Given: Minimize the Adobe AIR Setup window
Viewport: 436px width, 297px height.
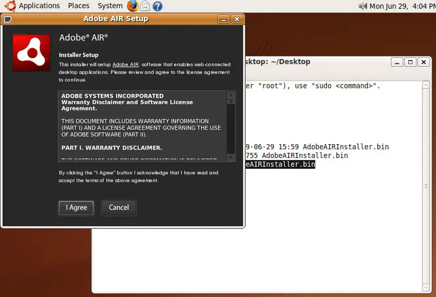Looking at the screenshot, I should (x=223, y=19).
